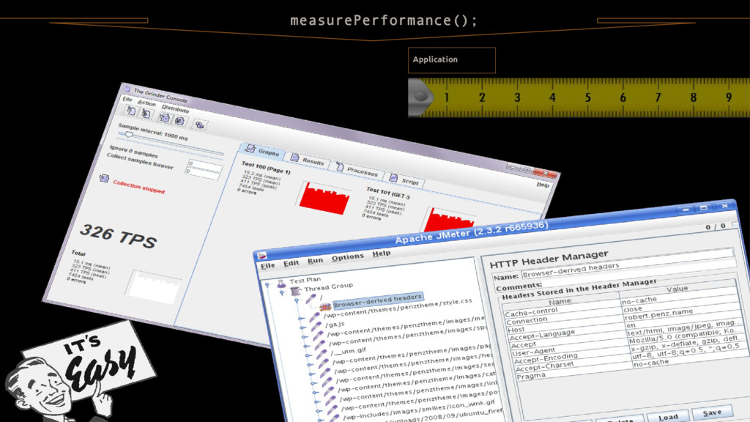
Task: Click the sampler icon beside /ga.js
Action: tap(316, 326)
